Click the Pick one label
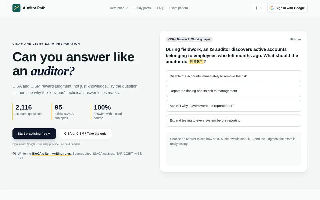Viewport: 320px width, 200px height. 296,39
